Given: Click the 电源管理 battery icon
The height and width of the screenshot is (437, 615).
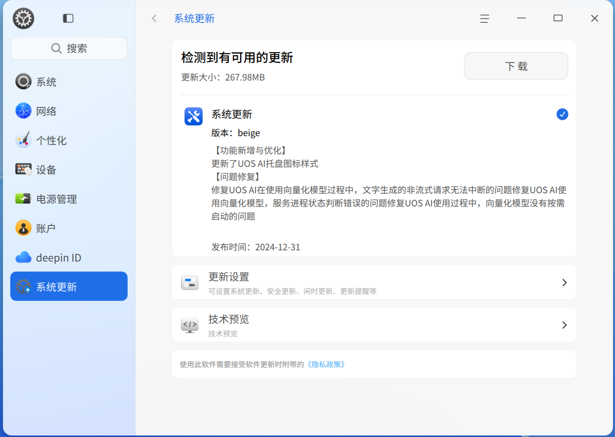Looking at the screenshot, I should point(23,199).
